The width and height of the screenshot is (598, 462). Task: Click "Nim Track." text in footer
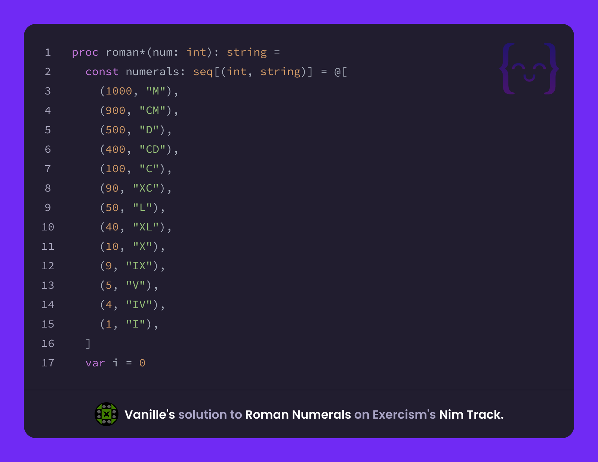(x=471, y=415)
